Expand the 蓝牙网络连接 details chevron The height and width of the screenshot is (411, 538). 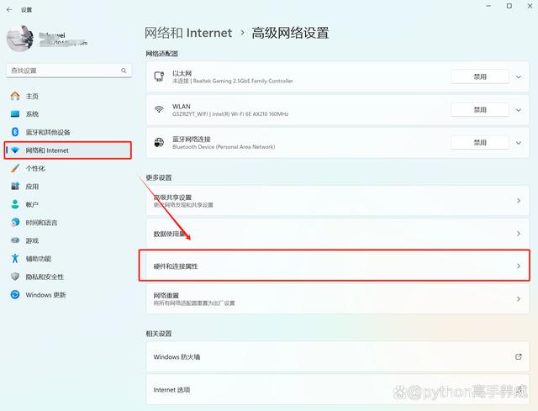(x=519, y=143)
